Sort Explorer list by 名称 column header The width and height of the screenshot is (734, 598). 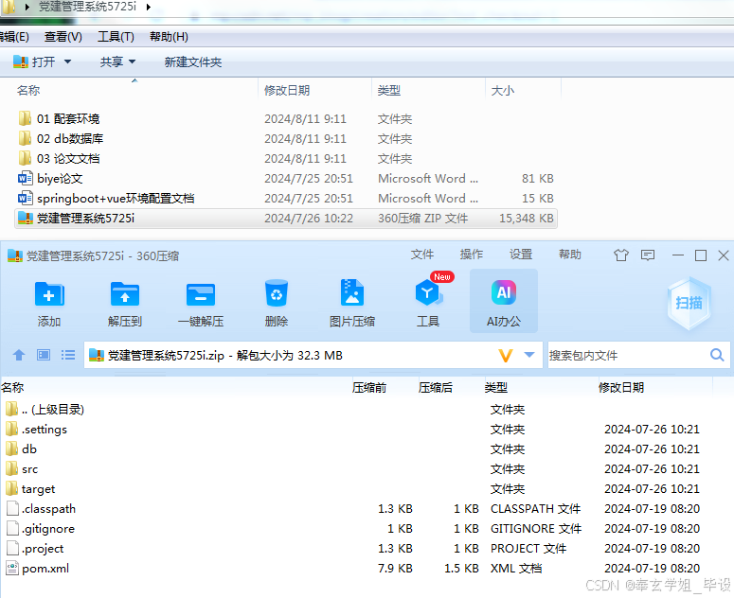click(28, 90)
